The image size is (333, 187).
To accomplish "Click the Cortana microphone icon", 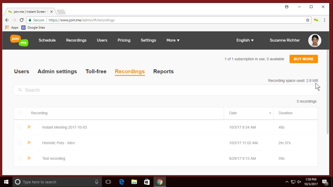I will (97, 182).
